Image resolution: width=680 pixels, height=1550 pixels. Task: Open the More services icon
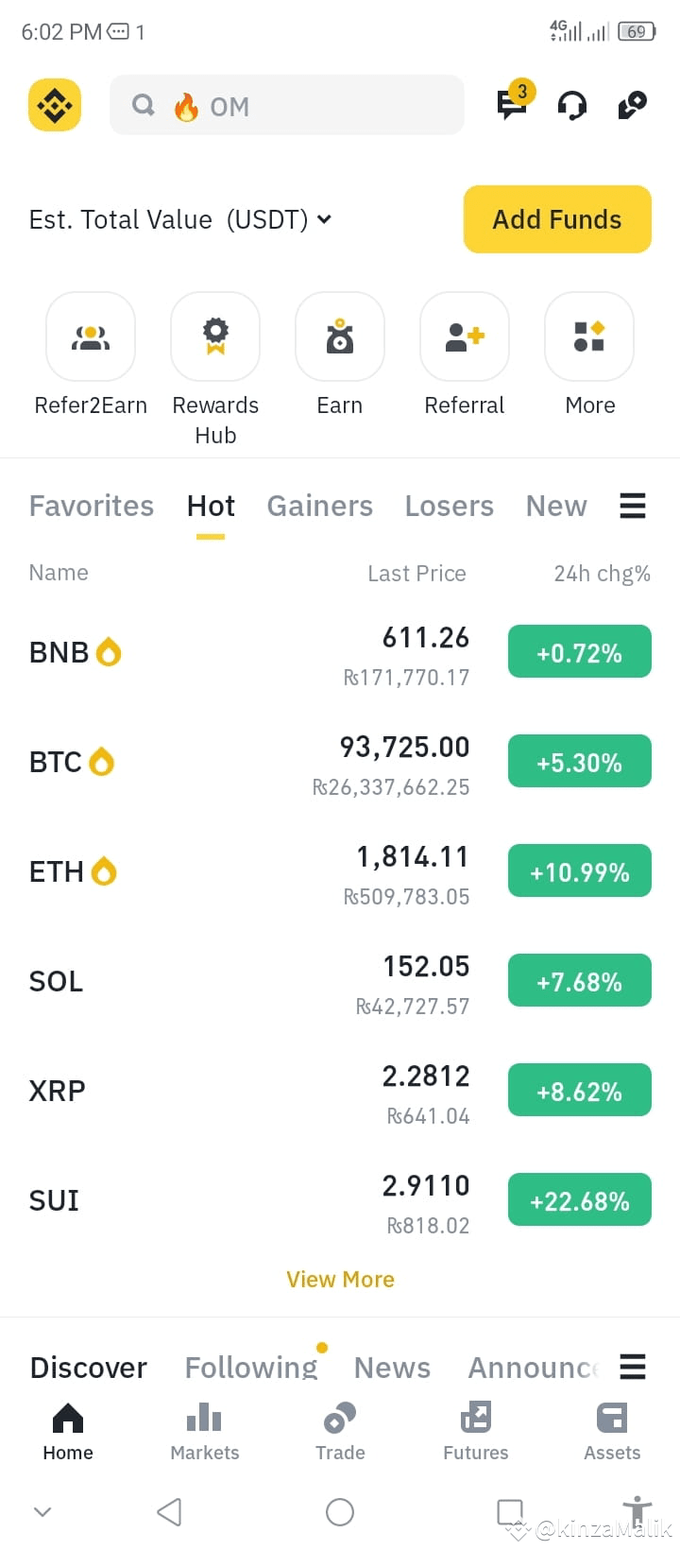pos(589,336)
